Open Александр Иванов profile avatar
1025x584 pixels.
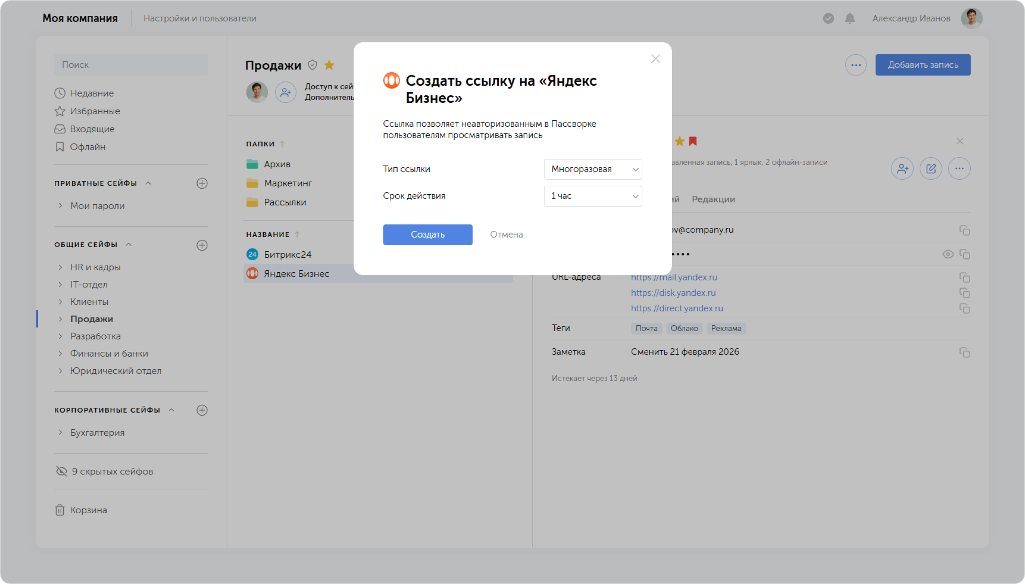click(971, 19)
